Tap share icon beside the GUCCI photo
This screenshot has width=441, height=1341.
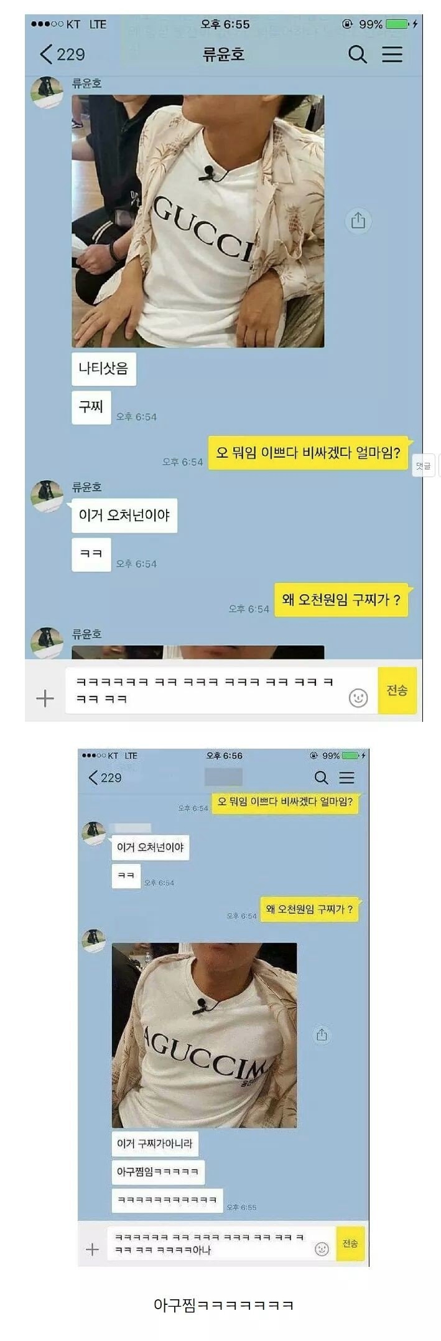click(358, 220)
